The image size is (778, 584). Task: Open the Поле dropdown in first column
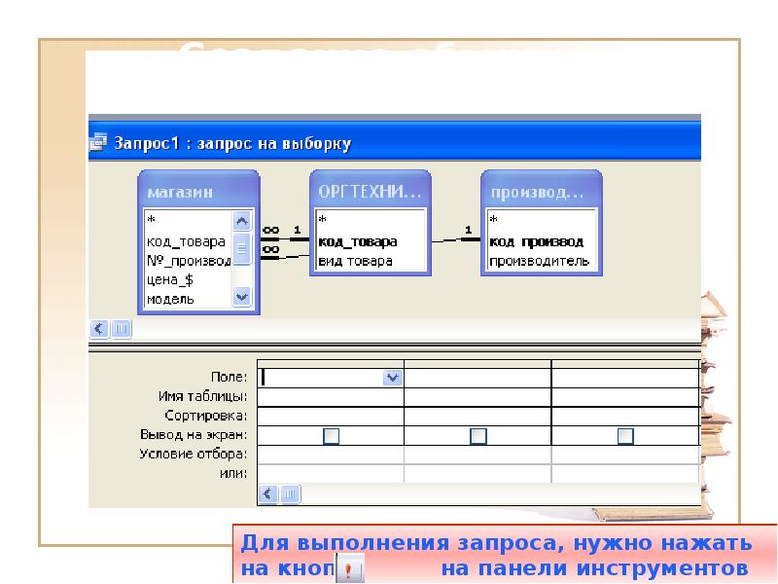393,378
